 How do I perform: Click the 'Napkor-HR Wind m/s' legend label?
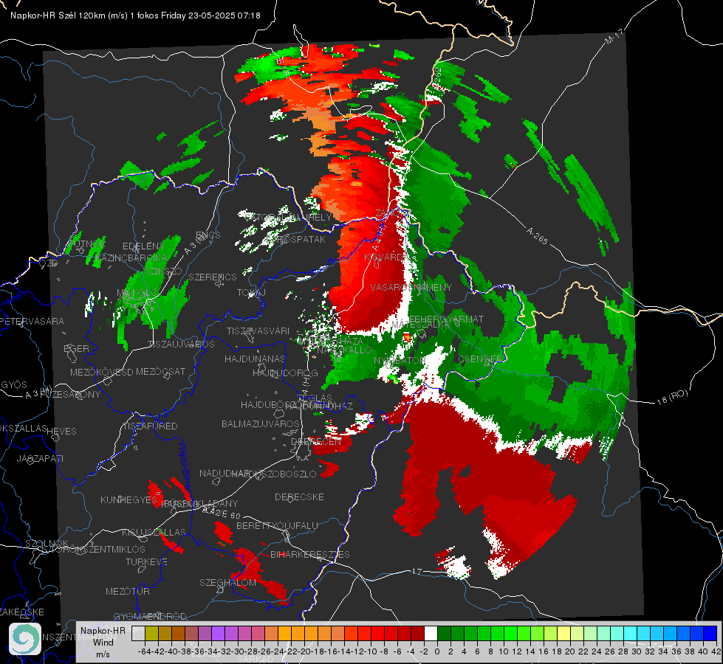(x=103, y=642)
